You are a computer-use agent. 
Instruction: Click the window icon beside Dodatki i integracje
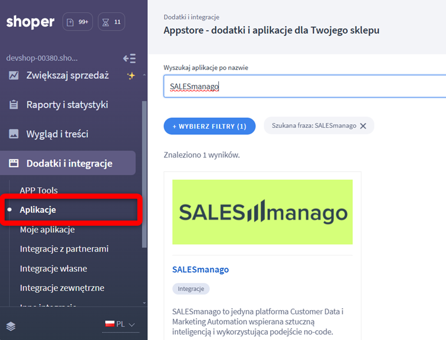14,163
